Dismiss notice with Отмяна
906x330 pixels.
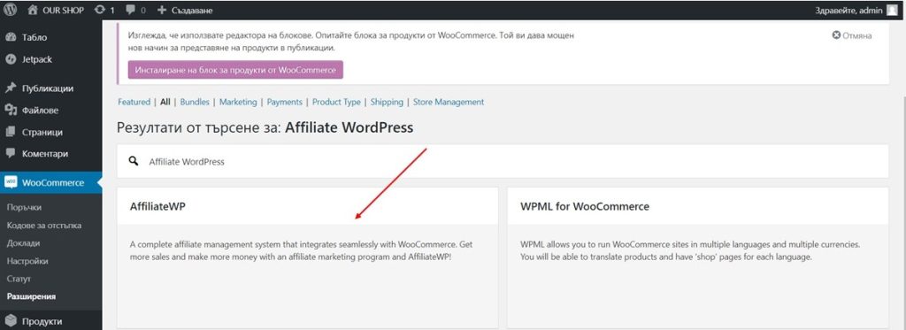tap(851, 35)
